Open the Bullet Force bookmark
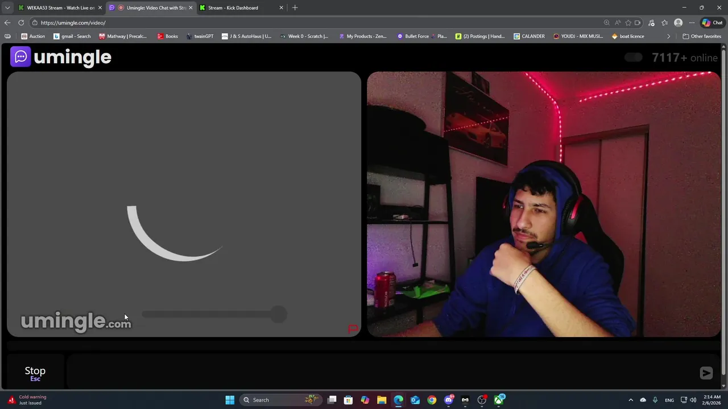Image resolution: width=728 pixels, height=409 pixels. 422,36
